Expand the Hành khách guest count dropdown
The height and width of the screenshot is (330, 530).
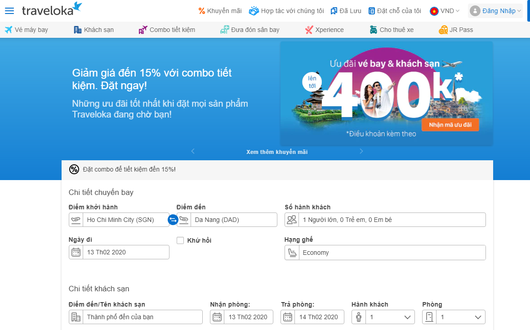click(383, 317)
